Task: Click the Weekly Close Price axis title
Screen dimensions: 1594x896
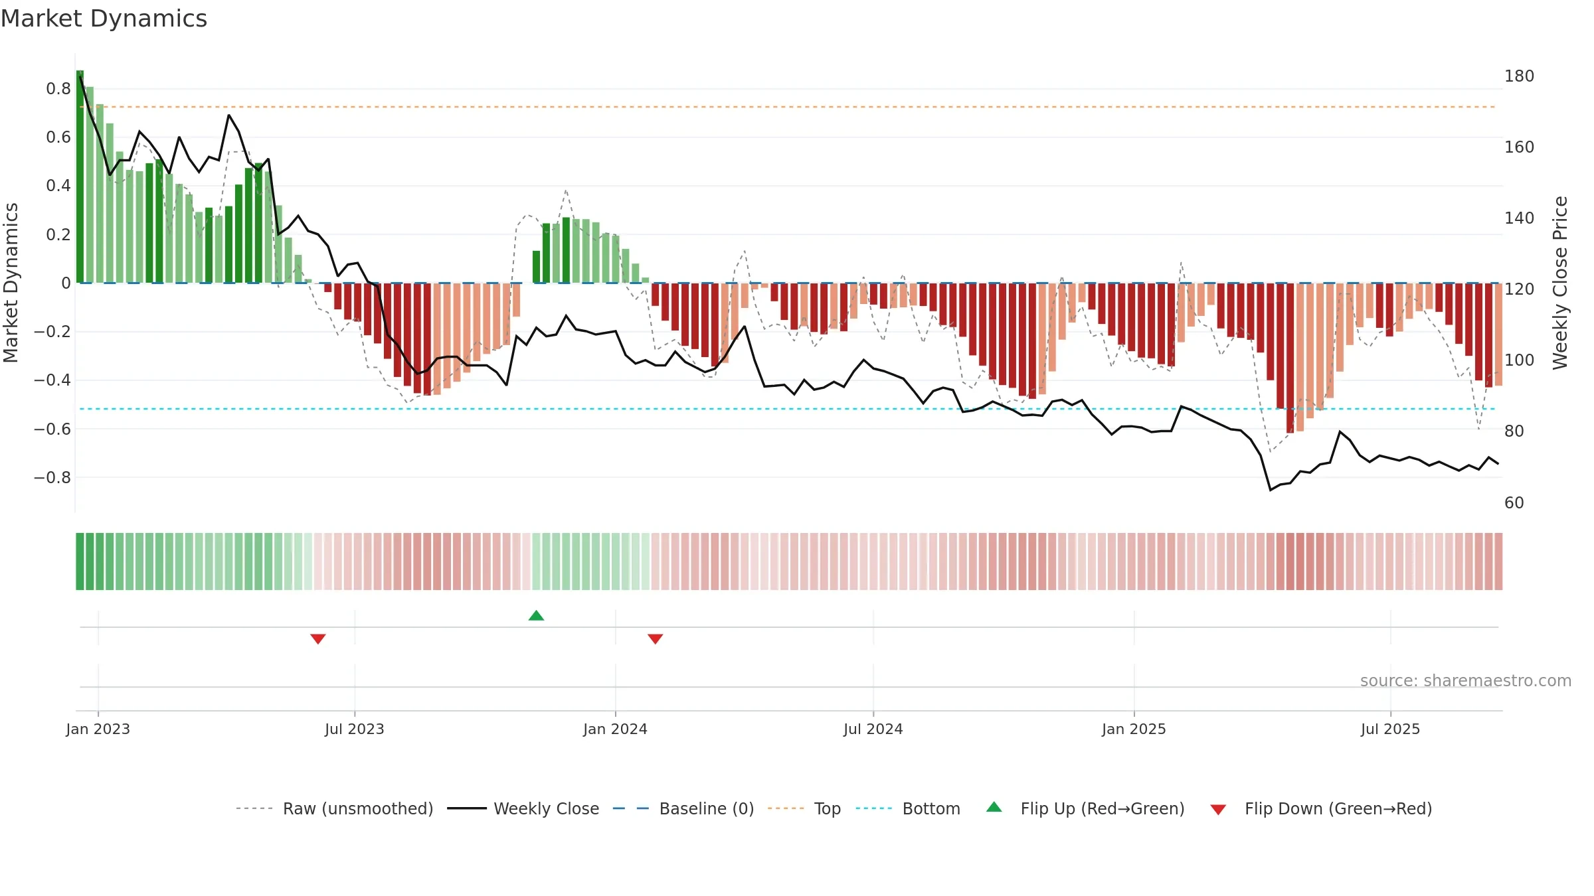Action: pos(1560,283)
